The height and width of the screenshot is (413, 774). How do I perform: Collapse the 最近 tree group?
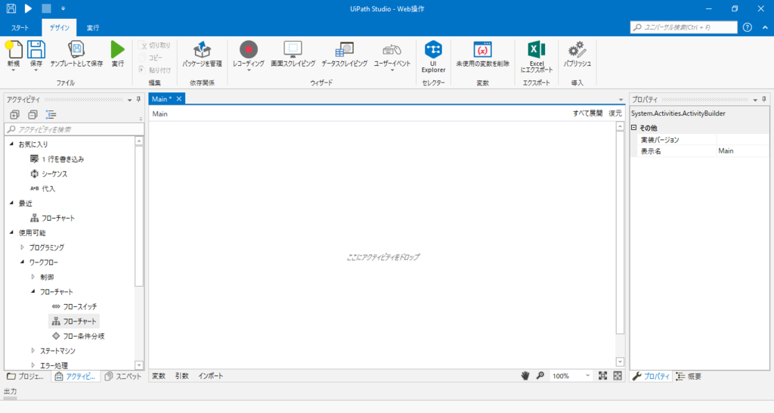[12, 203]
